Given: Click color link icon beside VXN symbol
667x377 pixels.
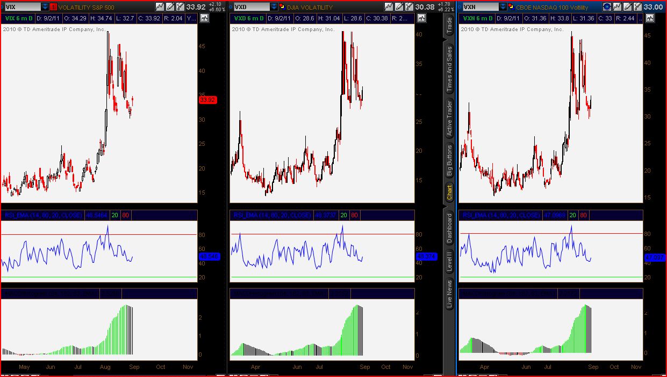Looking at the screenshot, I should click(511, 7).
